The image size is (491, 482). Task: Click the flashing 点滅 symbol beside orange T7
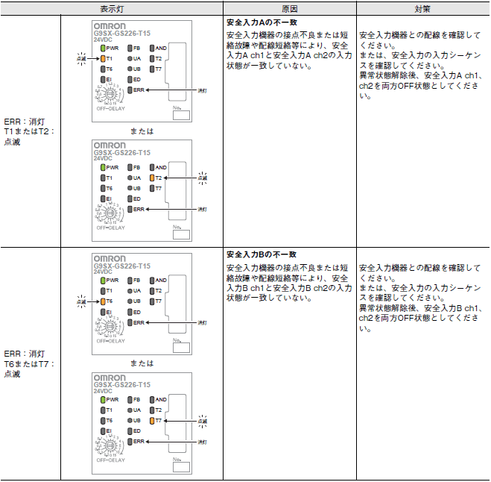click(x=203, y=422)
